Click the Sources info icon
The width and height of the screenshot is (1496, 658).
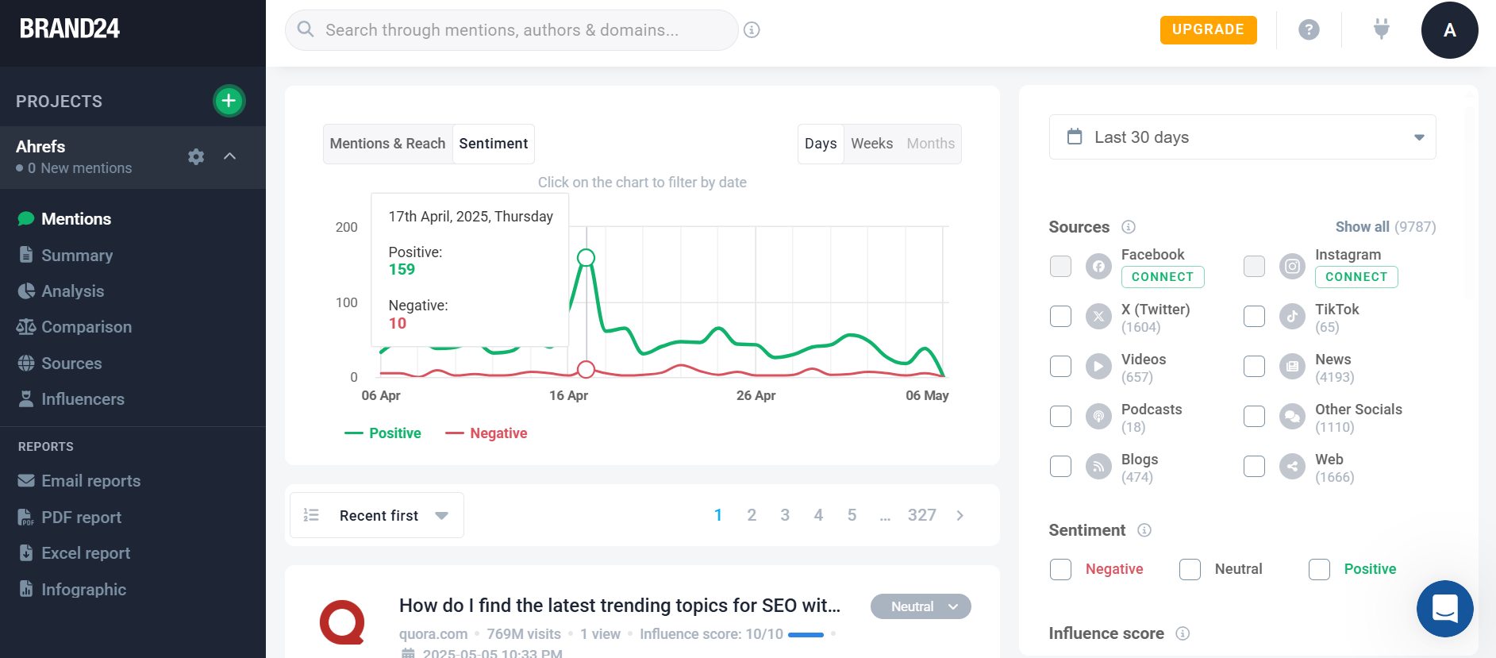(x=1129, y=227)
